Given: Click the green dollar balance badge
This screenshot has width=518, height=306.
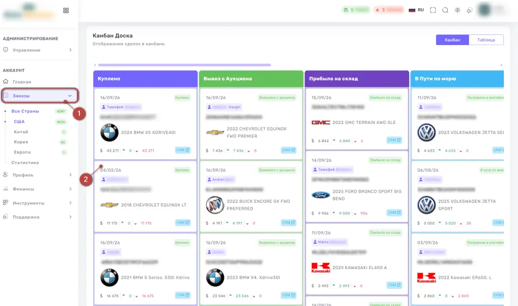Looking at the screenshot, I should point(356,10).
